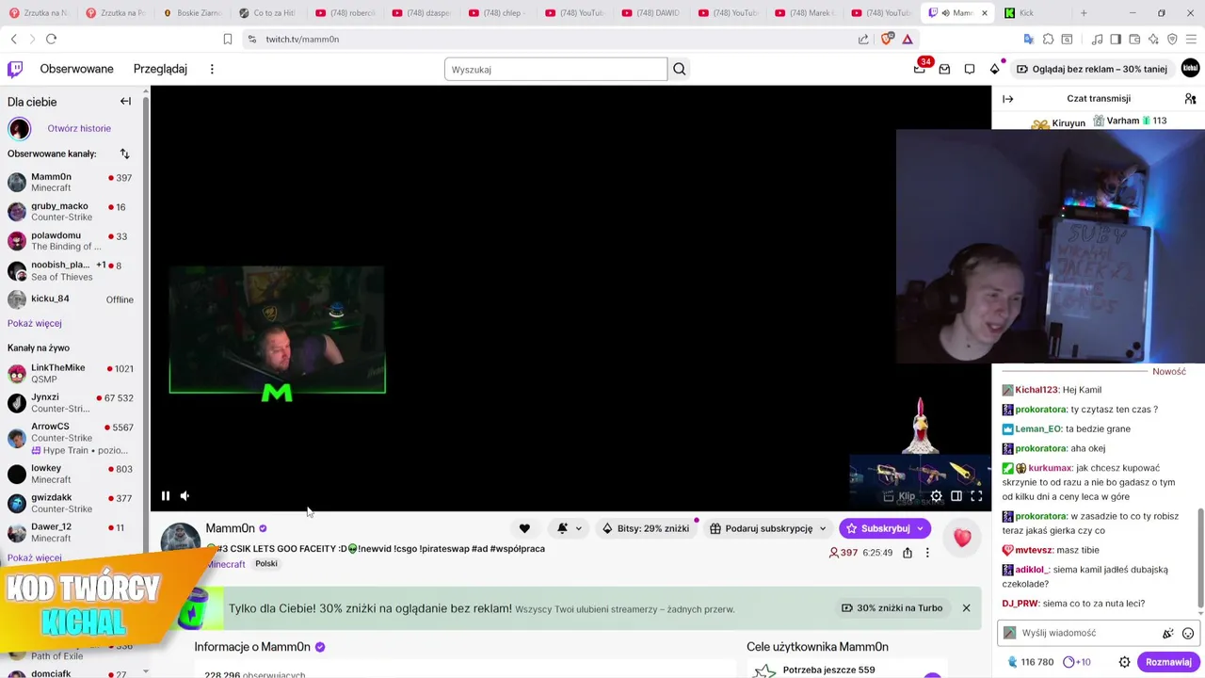
Task: Open Twitch notifications showing 34
Action: [x=920, y=69]
